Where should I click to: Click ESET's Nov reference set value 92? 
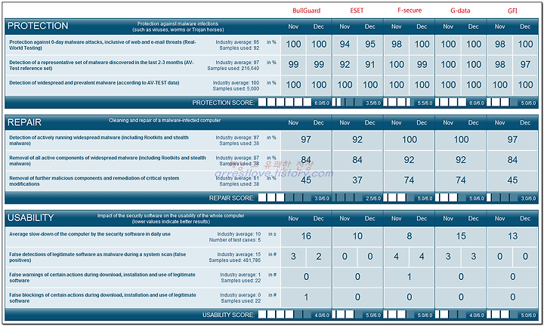[345, 64]
